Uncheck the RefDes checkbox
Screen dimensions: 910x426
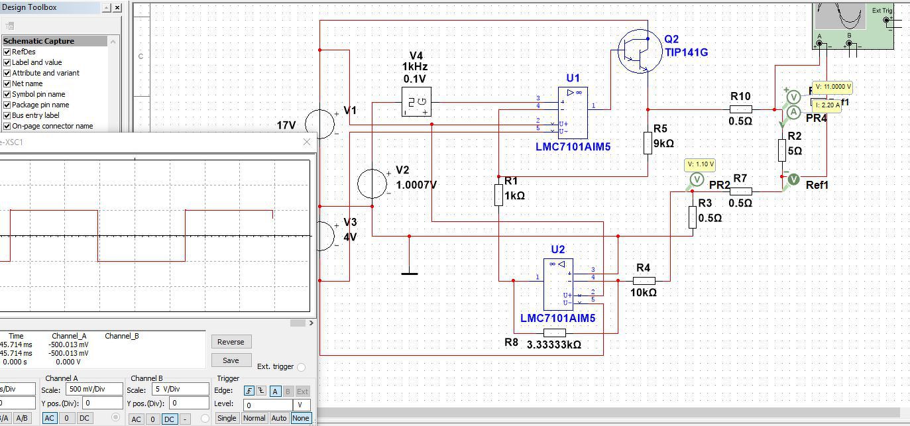point(7,52)
